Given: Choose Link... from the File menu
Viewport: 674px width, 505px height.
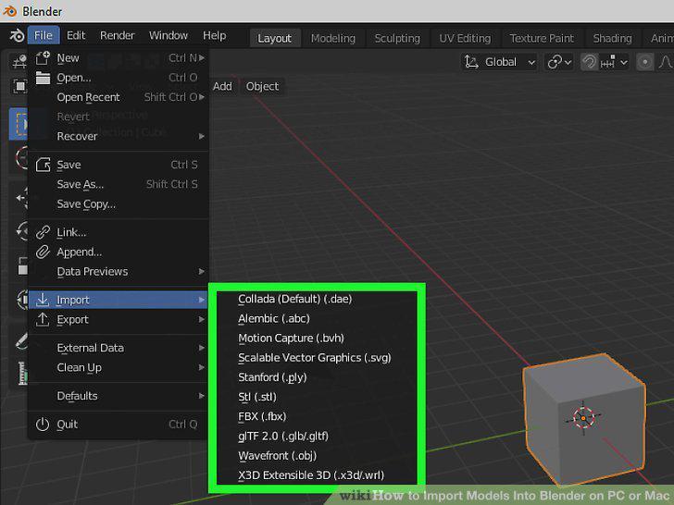Looking at the screenshot, I should [x=119, y=233].
